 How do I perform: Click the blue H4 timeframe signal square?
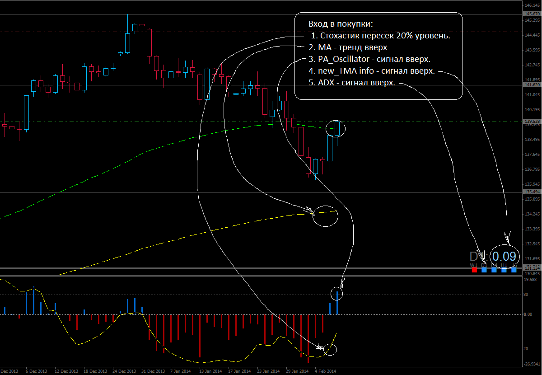click(x=494, y=270)
